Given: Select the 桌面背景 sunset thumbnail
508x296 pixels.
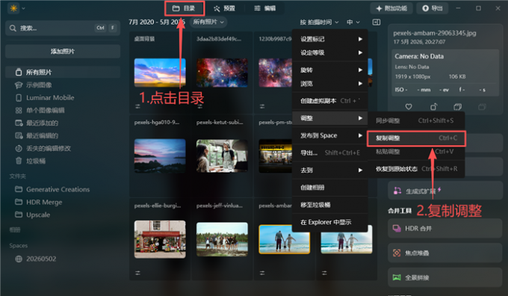Looking at the screenshot, I should (x=160, y=73).
